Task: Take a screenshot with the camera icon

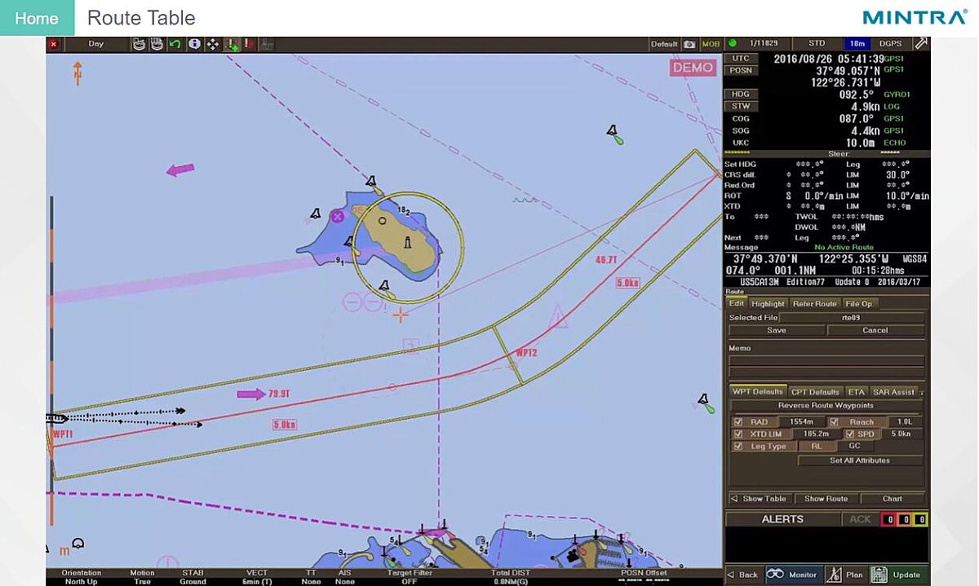Action: tap(690, 44)
